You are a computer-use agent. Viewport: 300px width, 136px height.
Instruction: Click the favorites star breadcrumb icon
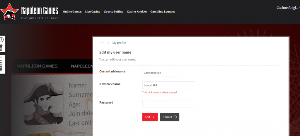[x=102, y=43]
